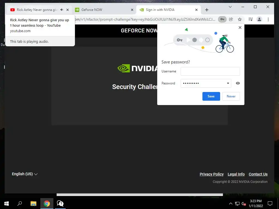Open the Chrome three-dot menu
This screenshot has height=209, width=279.
click(x=268, y=19)
